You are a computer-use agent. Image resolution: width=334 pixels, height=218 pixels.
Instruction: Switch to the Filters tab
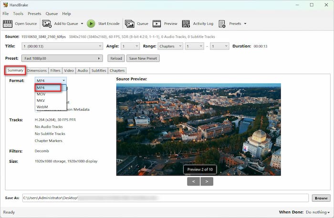click(x=55, y=71)
